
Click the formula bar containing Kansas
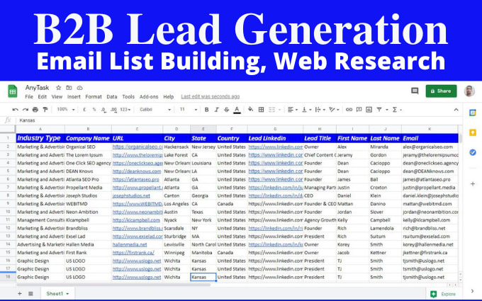click(238, 120)
